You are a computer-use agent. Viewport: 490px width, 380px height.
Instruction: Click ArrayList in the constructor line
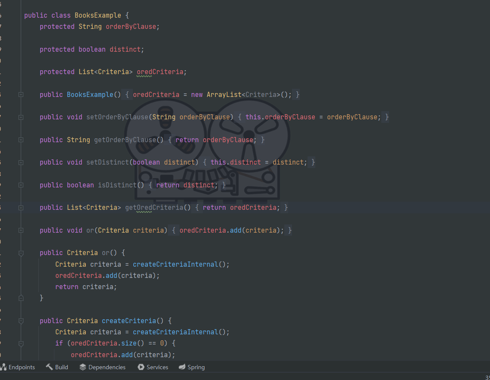coord(224,95)
